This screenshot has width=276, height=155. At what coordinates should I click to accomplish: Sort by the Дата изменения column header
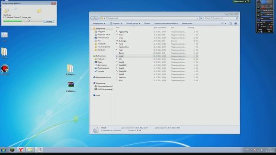(x=160, y=28)
